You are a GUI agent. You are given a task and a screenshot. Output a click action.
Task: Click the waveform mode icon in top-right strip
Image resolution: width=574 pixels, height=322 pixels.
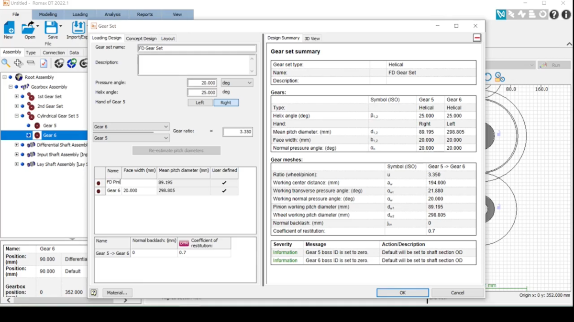(522, 15)
